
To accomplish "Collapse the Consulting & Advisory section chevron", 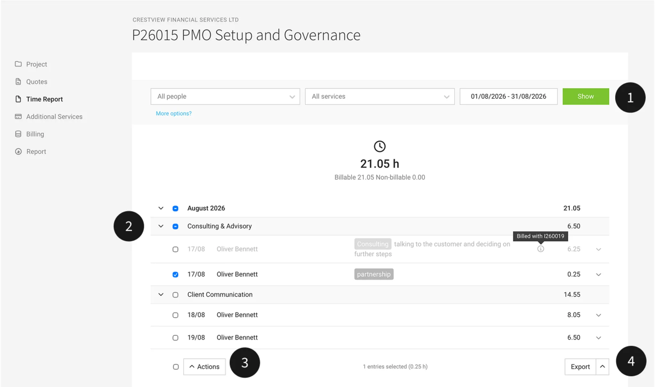I will pyautogui.click(x=161, y=226).
